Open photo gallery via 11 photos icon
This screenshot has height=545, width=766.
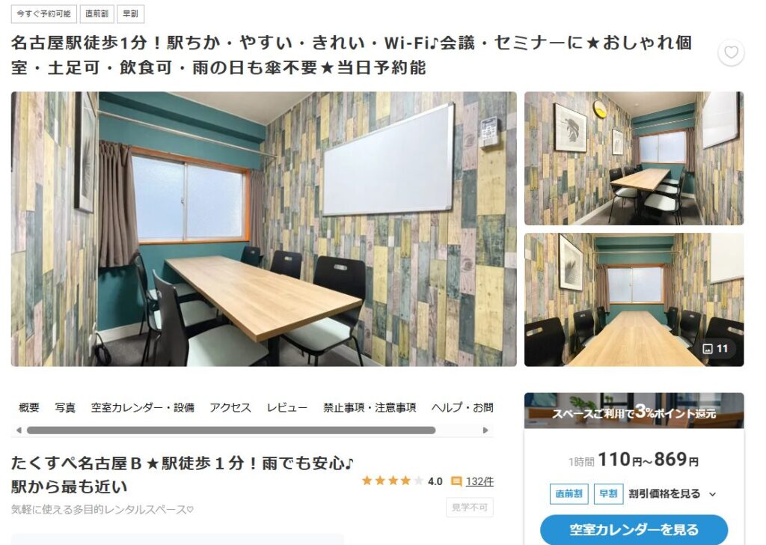[x=715, y=349]
